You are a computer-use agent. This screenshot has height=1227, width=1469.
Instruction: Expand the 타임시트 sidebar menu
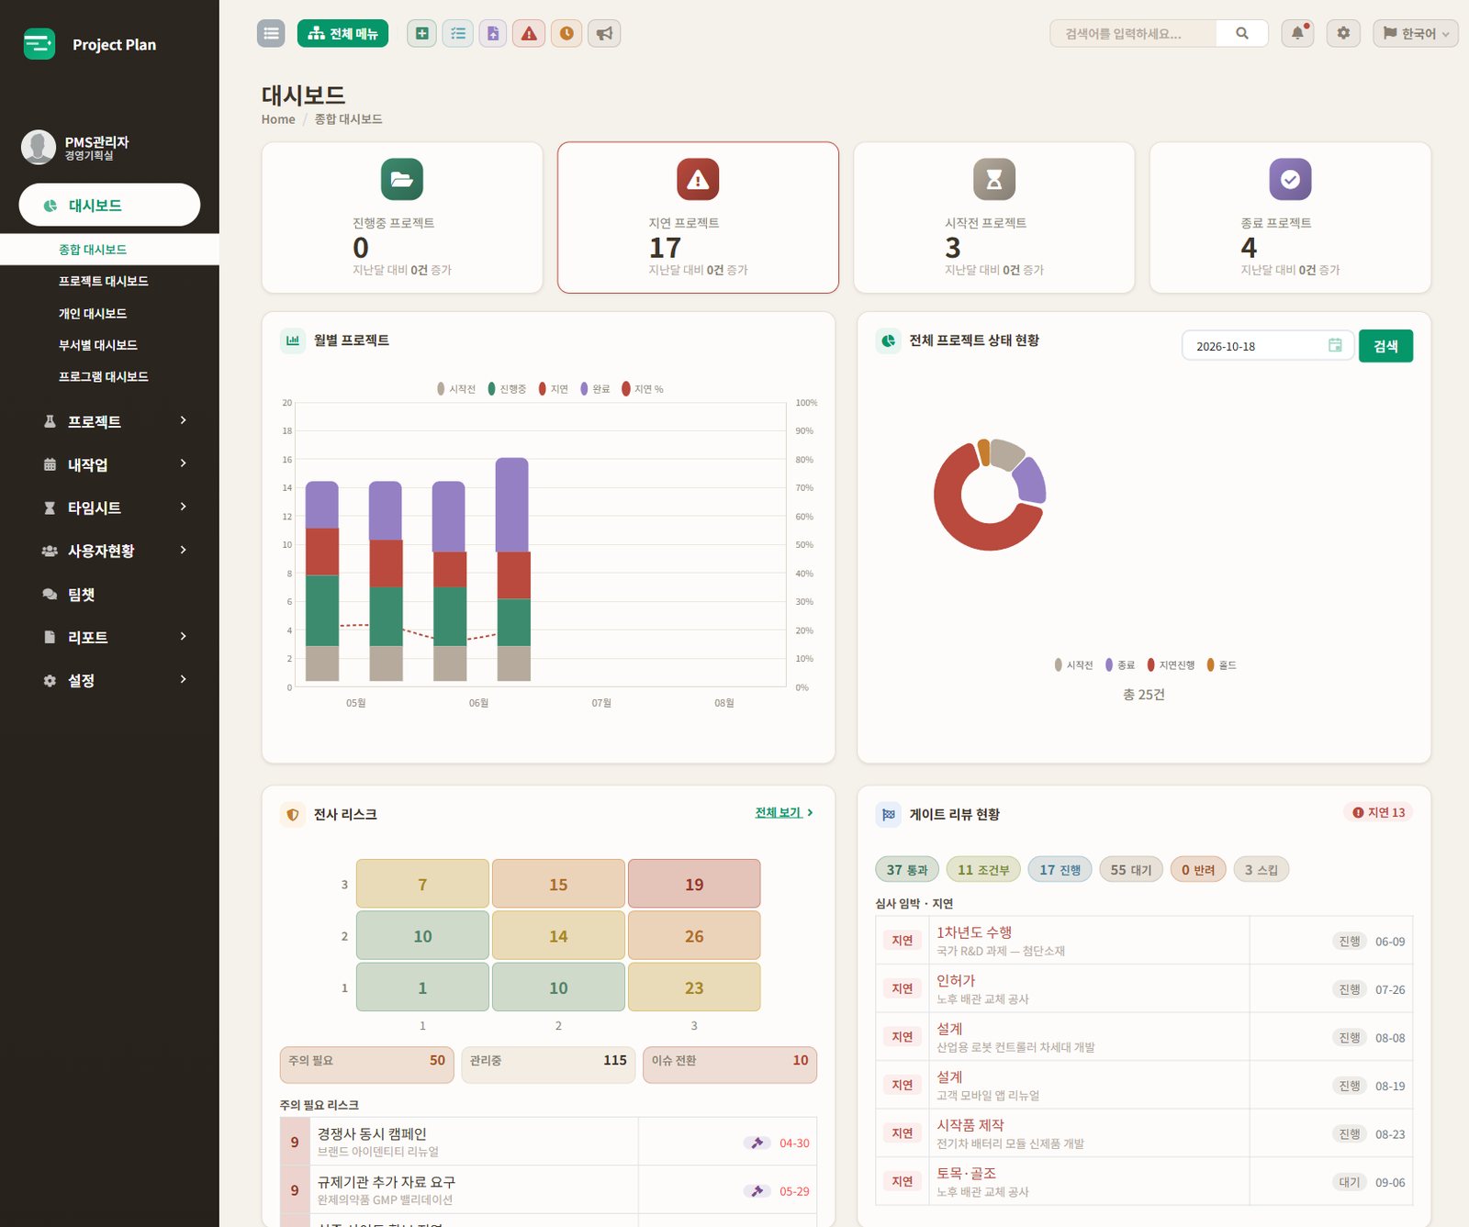115,508
